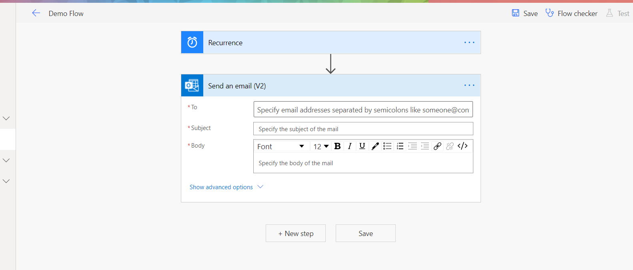This screenshot has height=270, width=633.
Task: Insert a bulleted list in the body
Action: coord(387,146)
